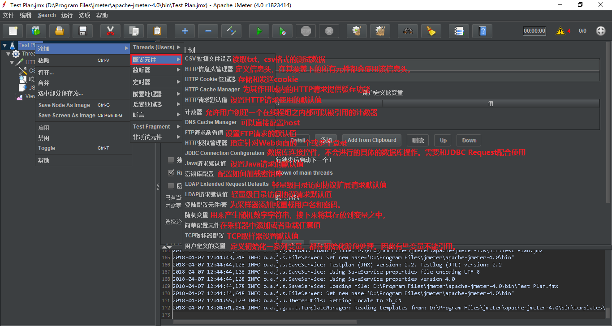Open the Function Helper list icon

pos(459,31)
